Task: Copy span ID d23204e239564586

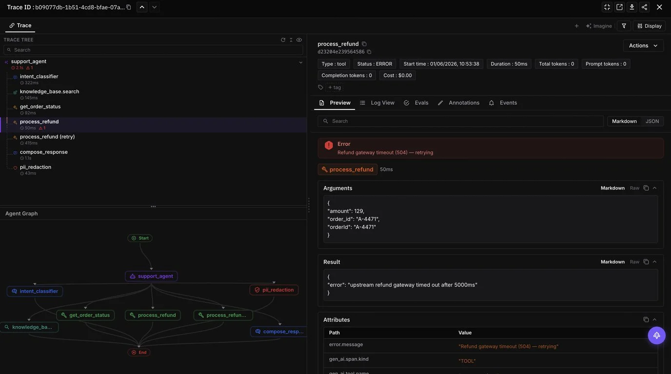Action: coord(369,52)
